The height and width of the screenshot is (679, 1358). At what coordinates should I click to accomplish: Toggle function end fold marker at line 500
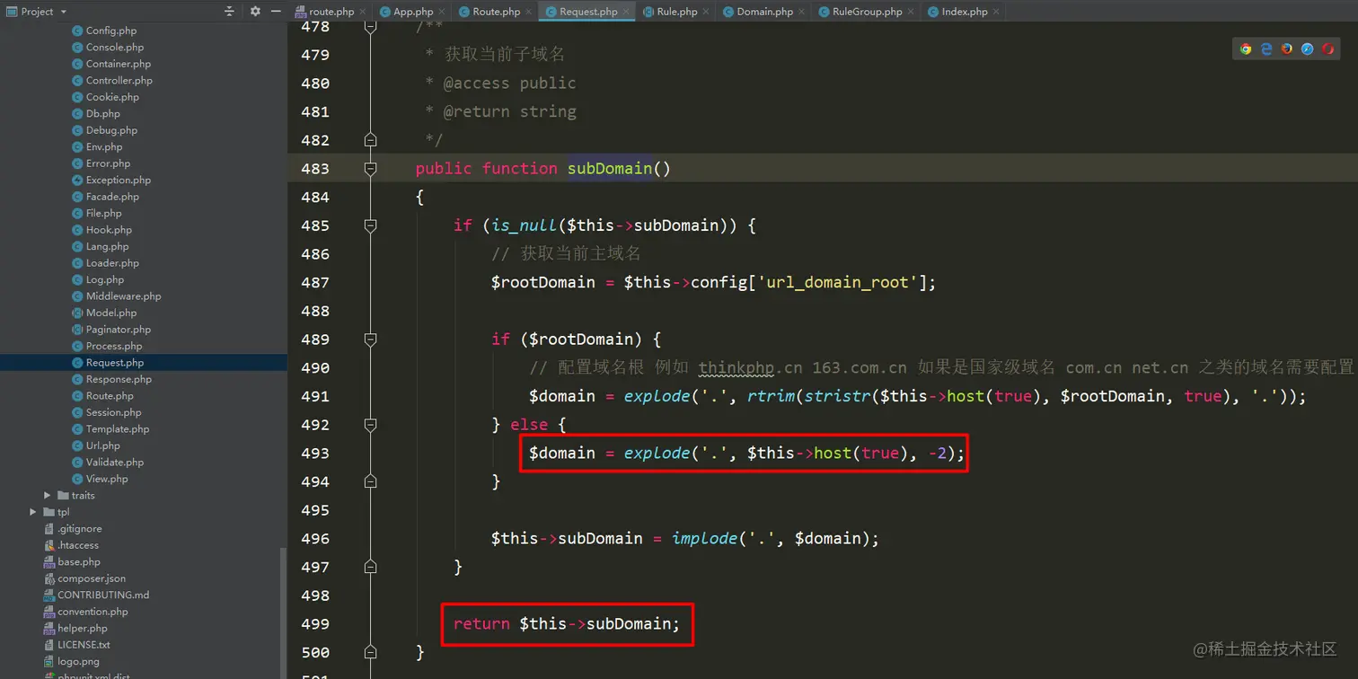click(370, 652)
